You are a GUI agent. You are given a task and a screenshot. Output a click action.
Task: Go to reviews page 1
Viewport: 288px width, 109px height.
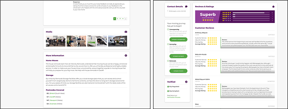tap(115, 19)
